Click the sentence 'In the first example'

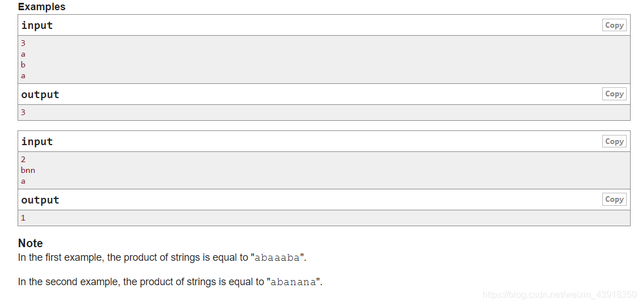tap(162, 257)
